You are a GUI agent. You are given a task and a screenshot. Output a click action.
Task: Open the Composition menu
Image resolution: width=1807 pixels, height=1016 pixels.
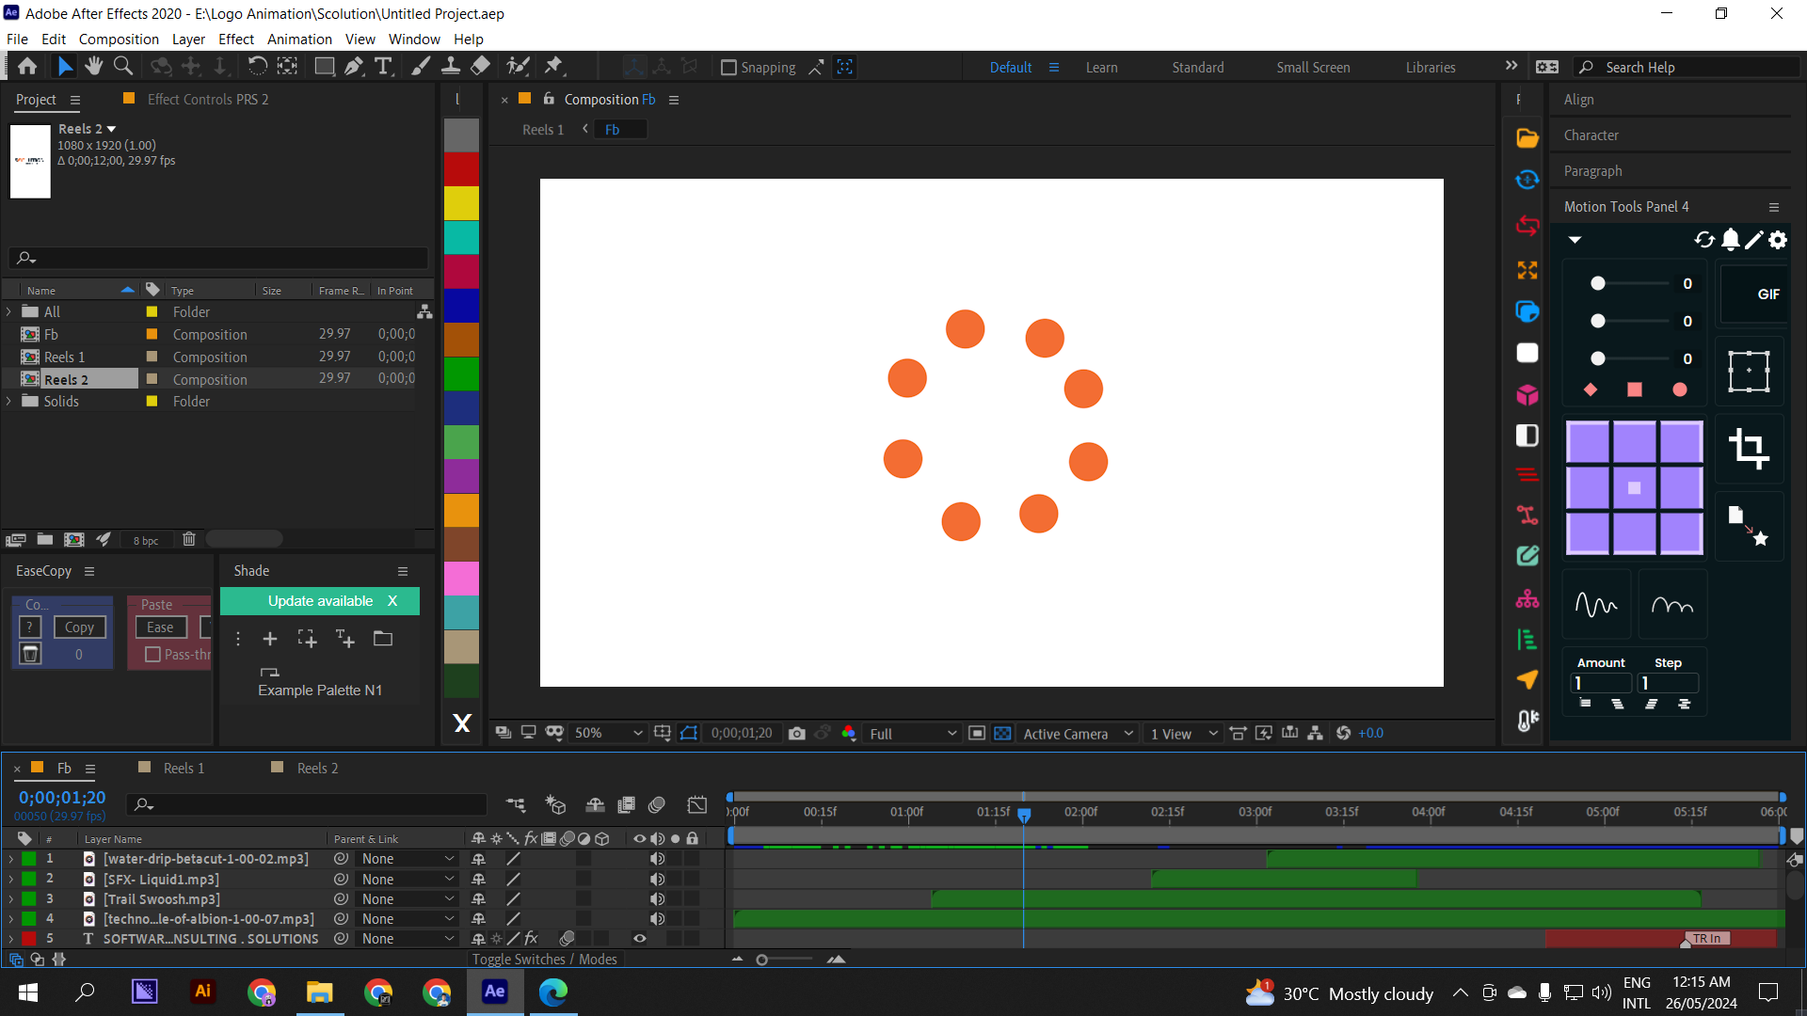pyautogui.click(x=118, y=39)
